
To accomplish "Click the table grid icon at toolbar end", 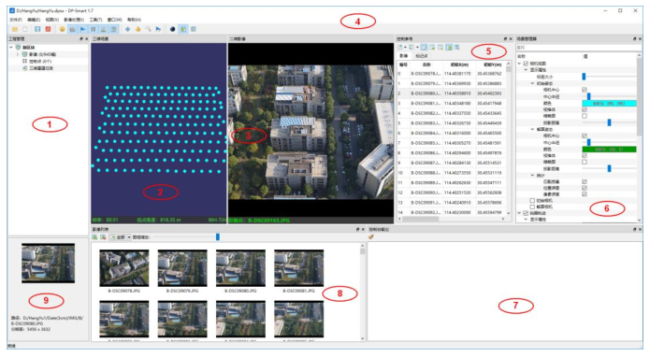I will pyautogui.click(x=194, y=29).
